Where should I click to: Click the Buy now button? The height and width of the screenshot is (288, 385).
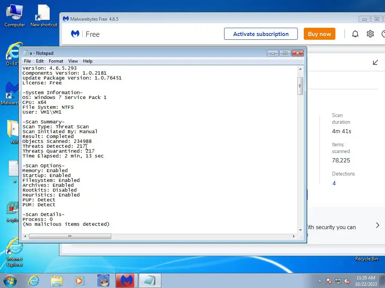320,34
